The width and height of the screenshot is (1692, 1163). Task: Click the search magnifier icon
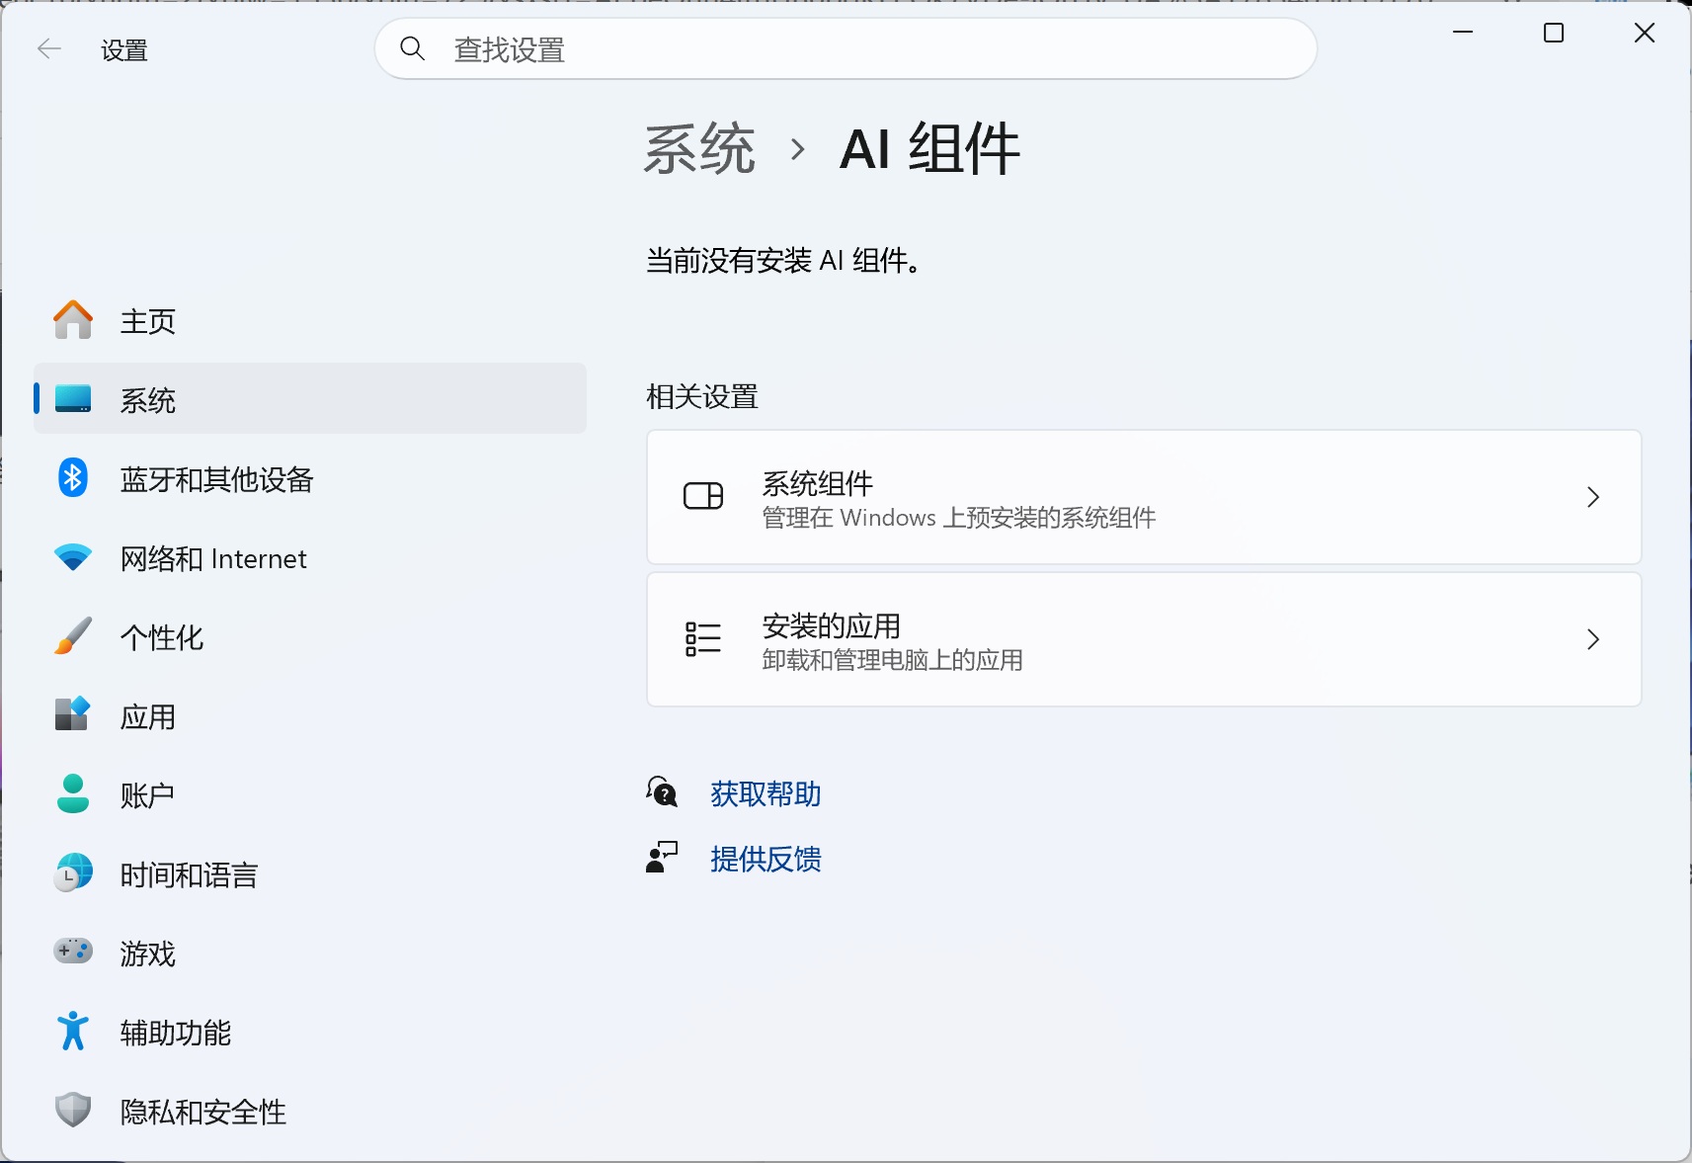(413, 48)
